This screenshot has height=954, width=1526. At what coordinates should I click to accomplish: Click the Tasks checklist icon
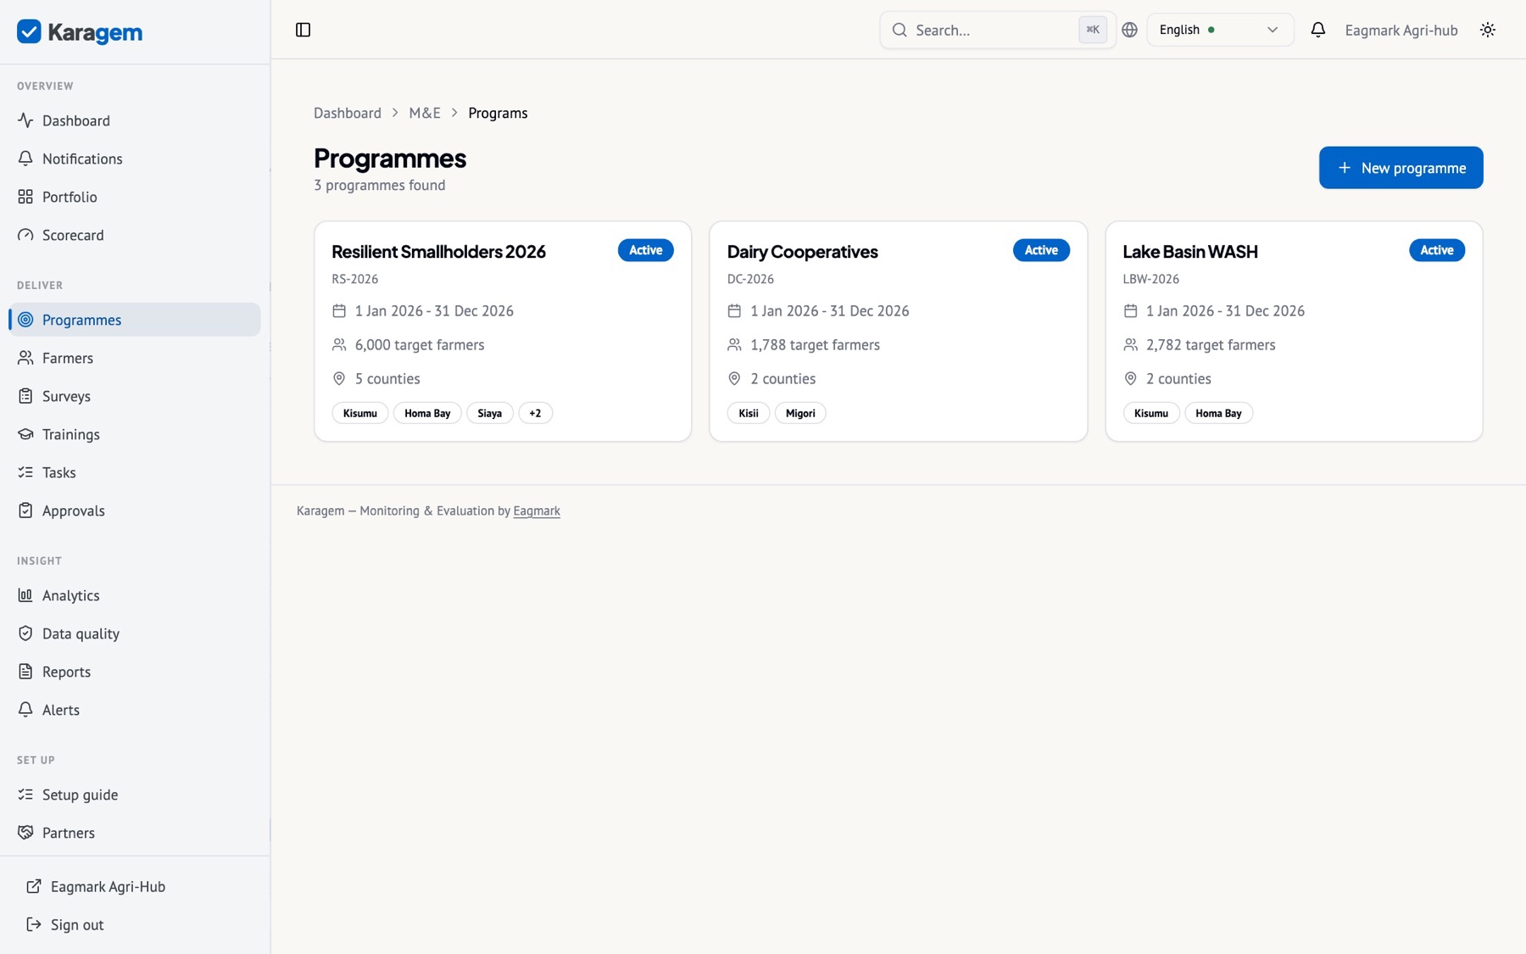coord(25,472)
